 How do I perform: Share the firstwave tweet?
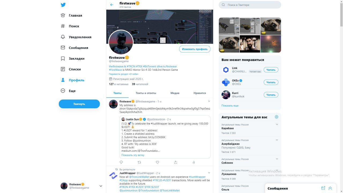(x=176, y=162)
